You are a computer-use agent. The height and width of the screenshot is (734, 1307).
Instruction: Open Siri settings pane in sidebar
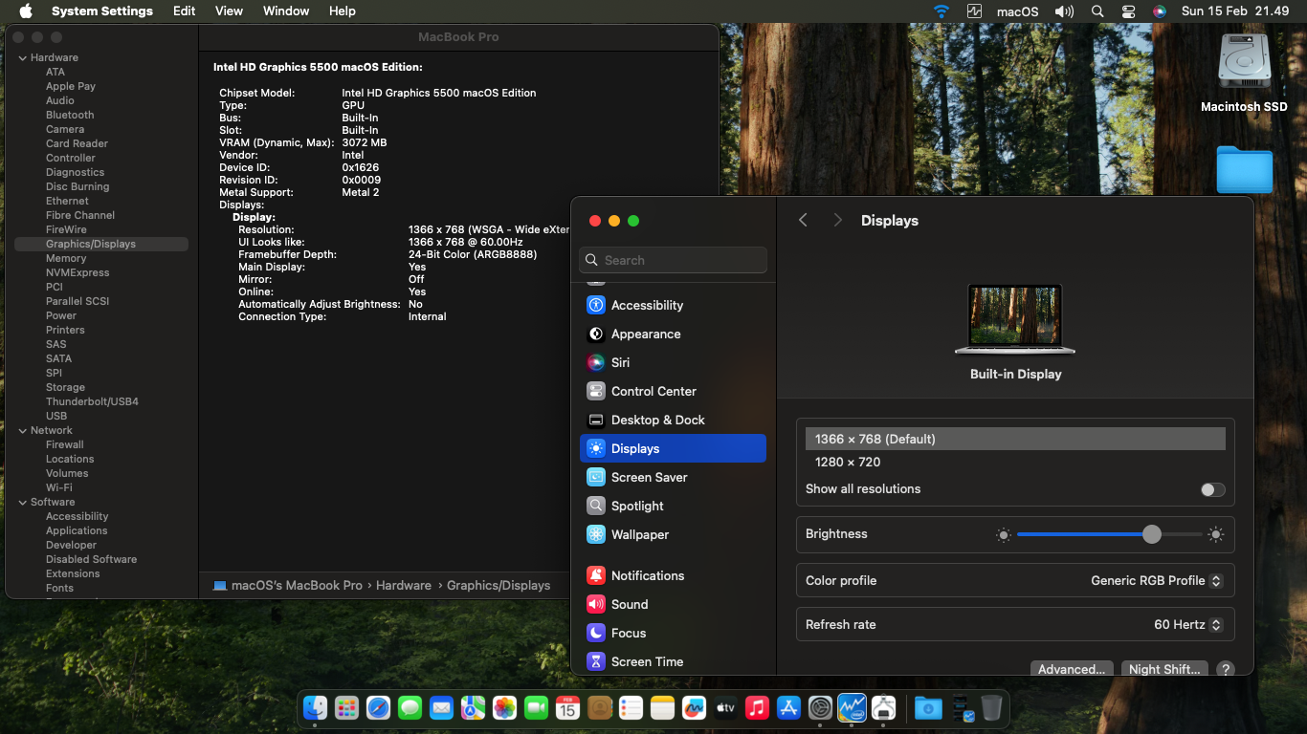tap(673, 362)
